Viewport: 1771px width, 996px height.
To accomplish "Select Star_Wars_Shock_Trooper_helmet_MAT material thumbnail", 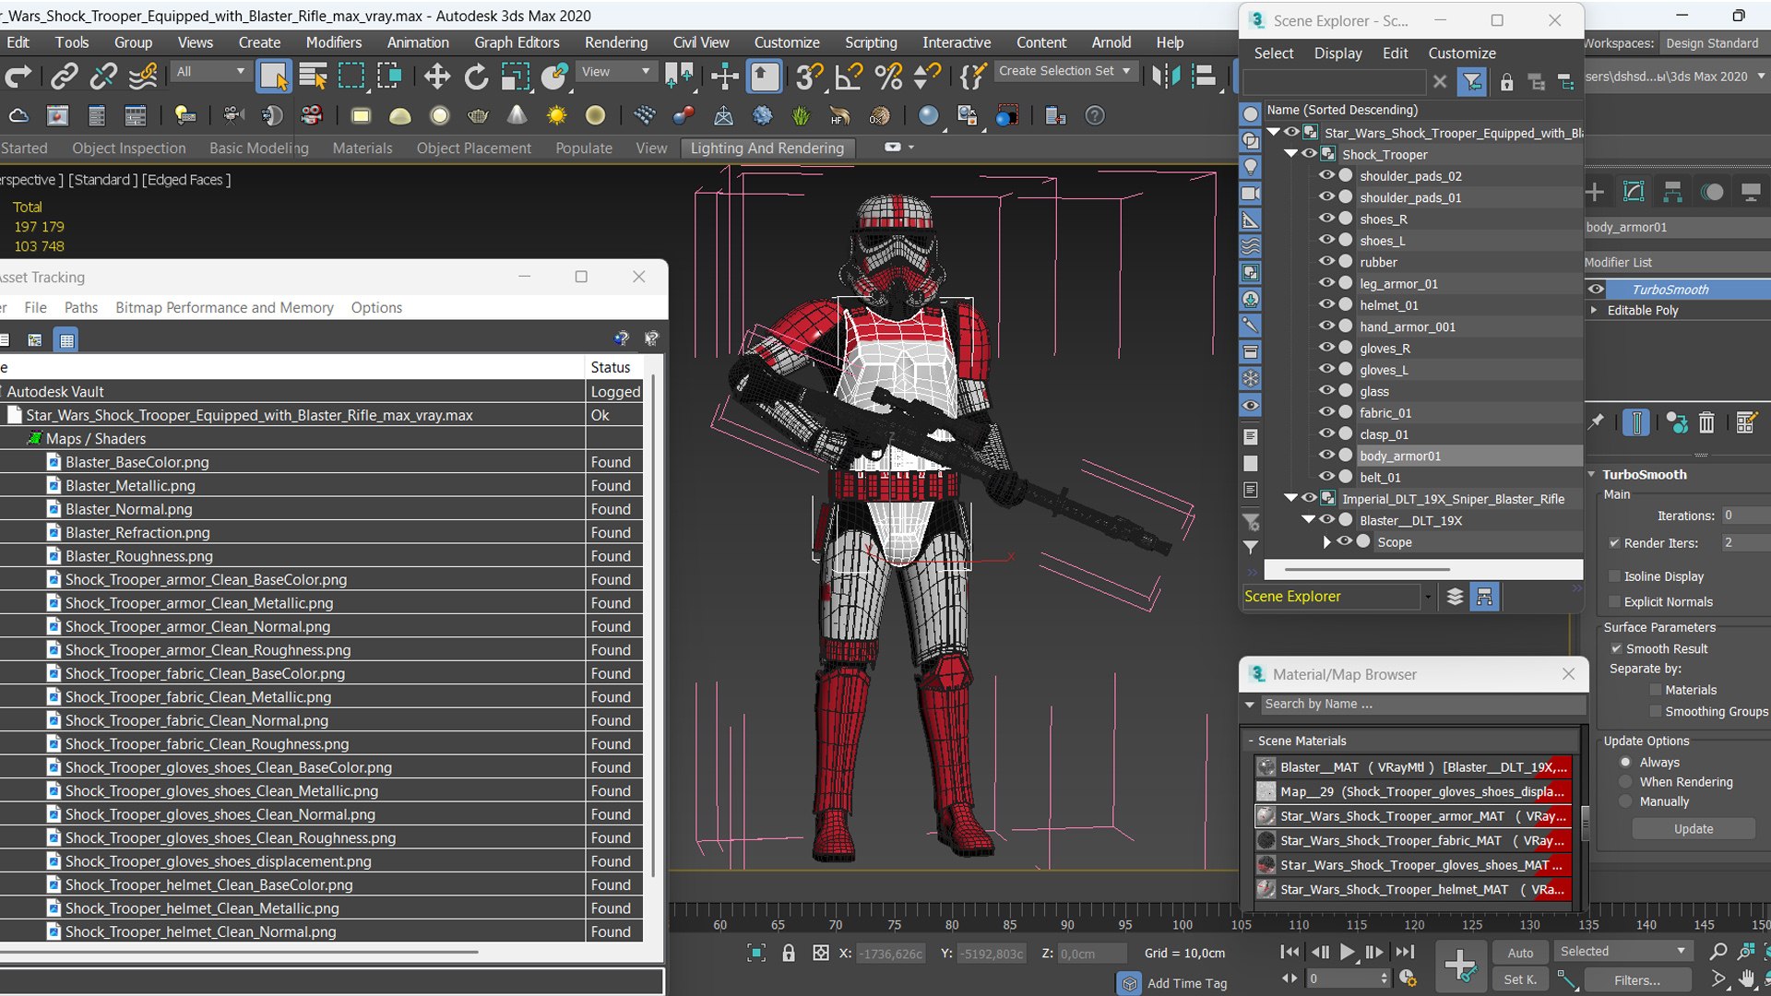I will pos(1266,890).
